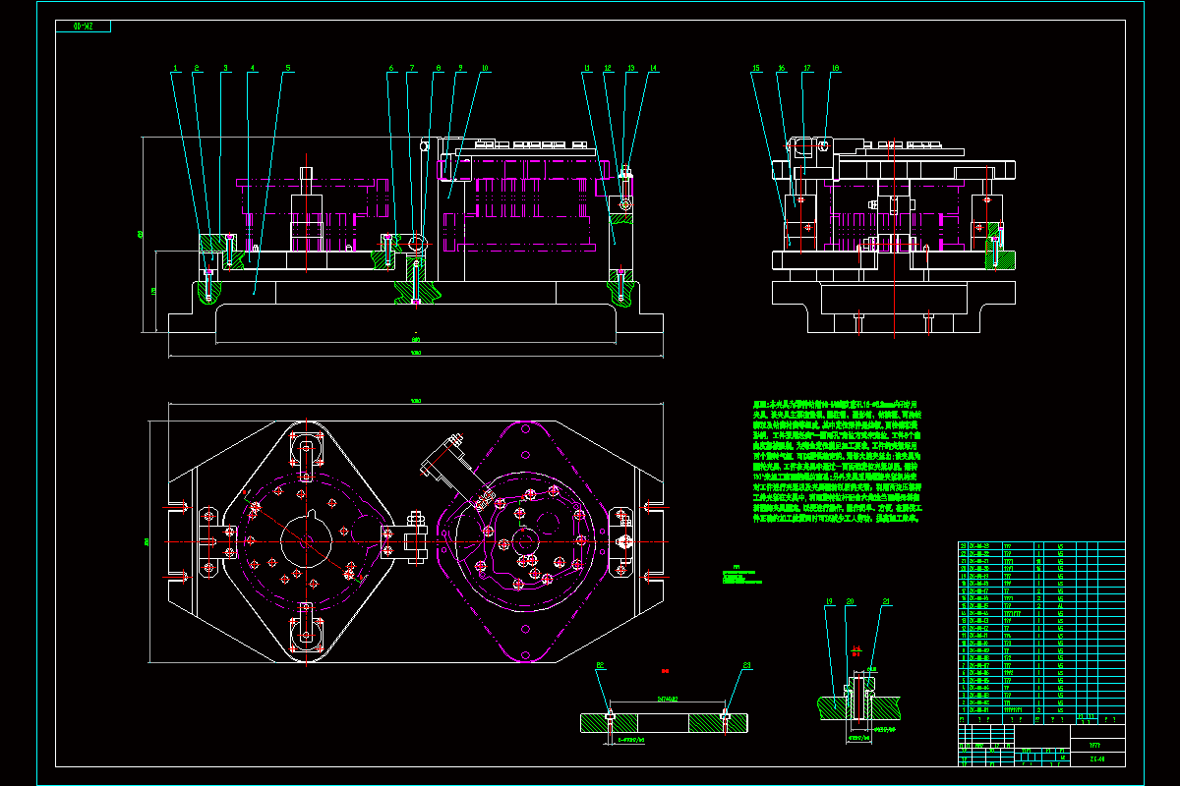Click balloon 22 on plate section detail
The image size is (1180, 786).
click(599, 665)
